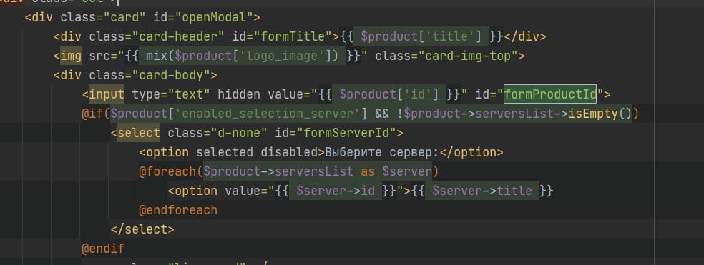Click closing </div> after product title
Screen dimensions: 704x265
525,36
